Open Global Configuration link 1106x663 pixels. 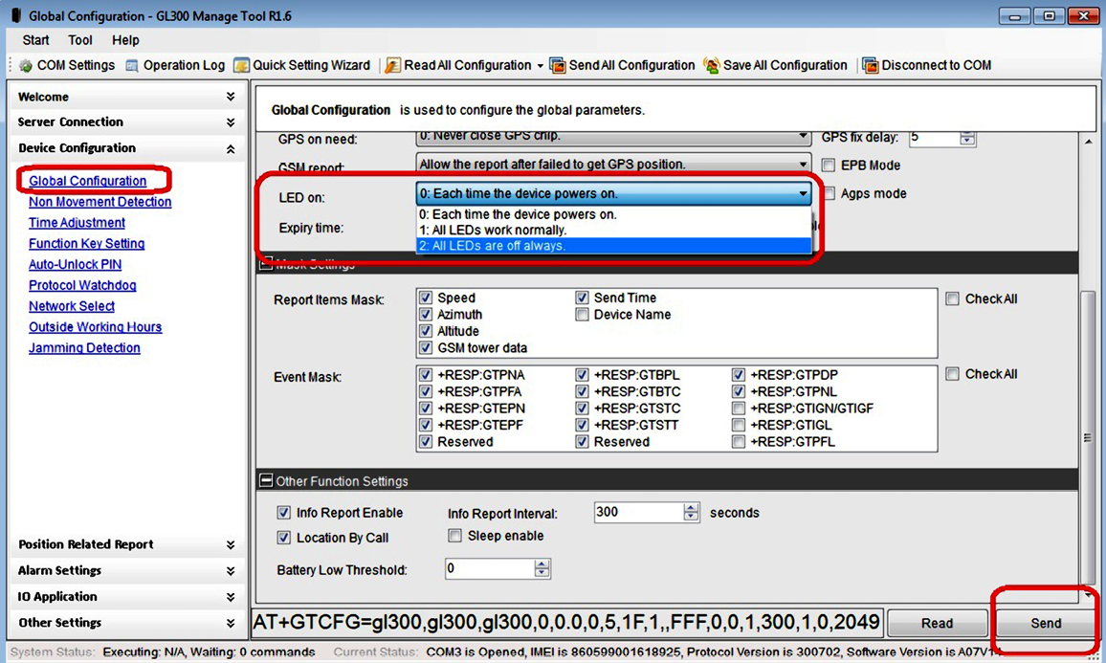[x=87, y=181]
